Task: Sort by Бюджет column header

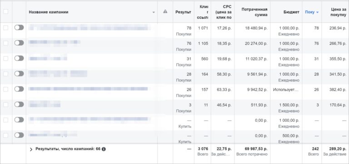Action: tap(292, 12)
